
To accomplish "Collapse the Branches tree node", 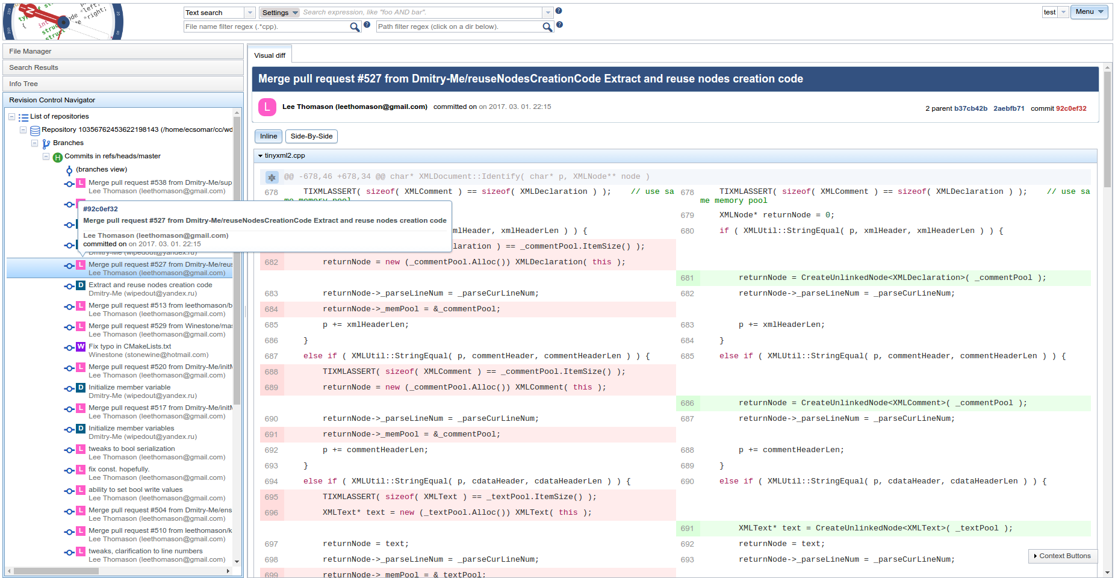I will pos(34,143).
